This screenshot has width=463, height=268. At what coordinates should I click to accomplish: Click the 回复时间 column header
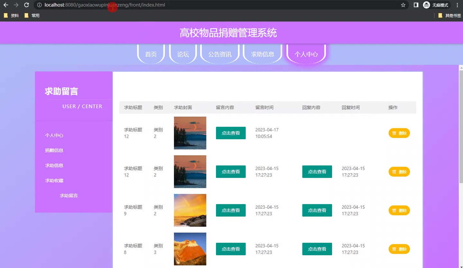point(351,108)
